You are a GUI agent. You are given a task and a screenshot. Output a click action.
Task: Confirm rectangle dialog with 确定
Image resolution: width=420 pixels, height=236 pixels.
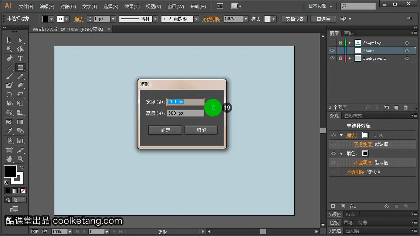165,130
